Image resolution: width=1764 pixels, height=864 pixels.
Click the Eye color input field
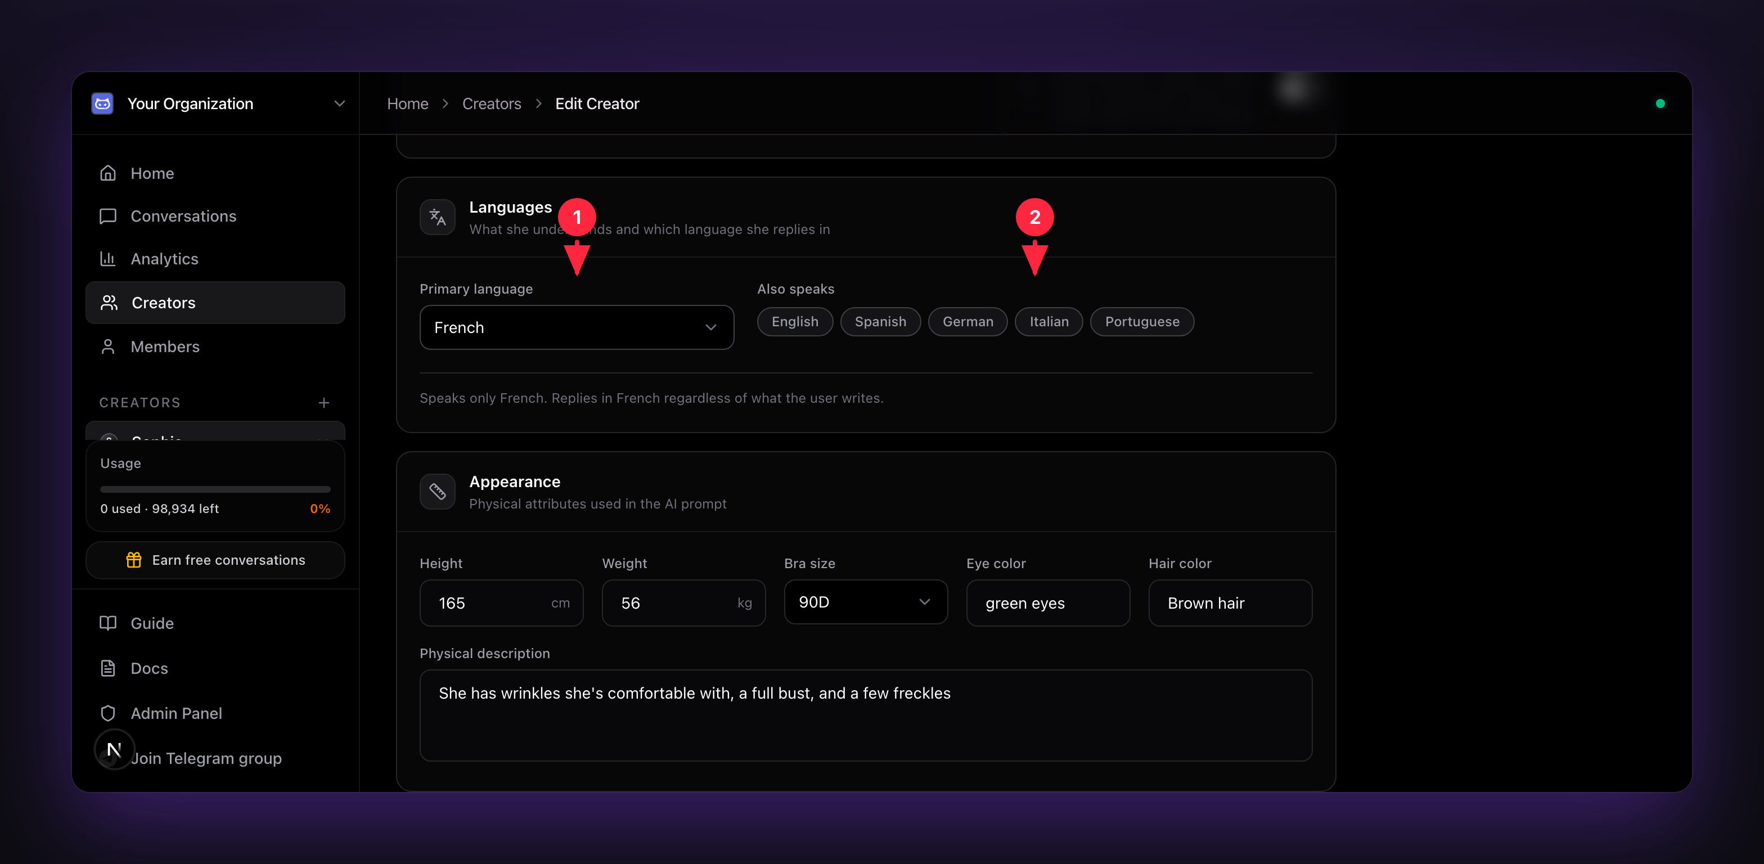point(1048,603)
